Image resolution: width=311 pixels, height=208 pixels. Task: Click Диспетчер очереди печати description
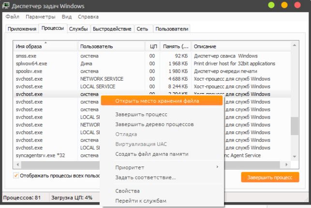[225, 71]
